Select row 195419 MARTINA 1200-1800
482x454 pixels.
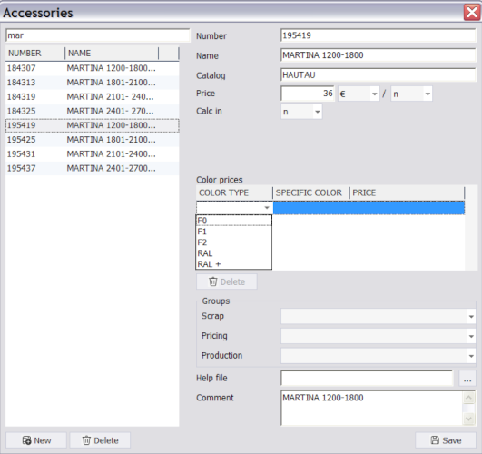93,125
